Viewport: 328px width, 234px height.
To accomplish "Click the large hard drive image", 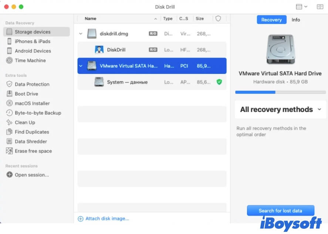I will (x=281, y=50).
